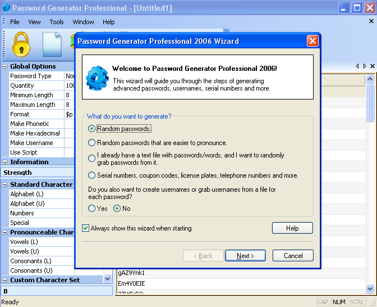Click the Help button in wizard

pyautogui.click(x=292, y=228)
